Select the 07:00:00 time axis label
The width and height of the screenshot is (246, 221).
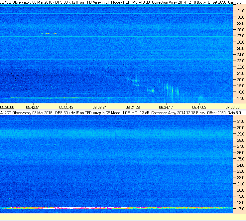[x=232, y=108]
